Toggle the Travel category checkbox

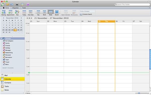(4, 62)
